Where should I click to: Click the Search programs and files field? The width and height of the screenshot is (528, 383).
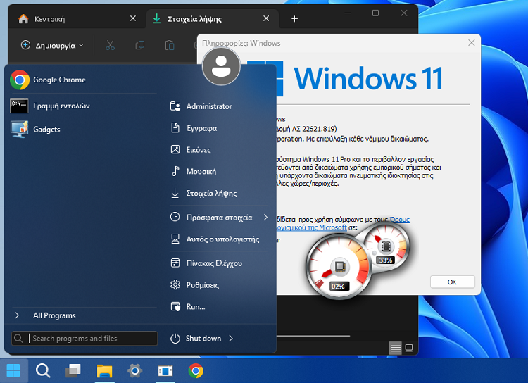(x=84, y=339)
